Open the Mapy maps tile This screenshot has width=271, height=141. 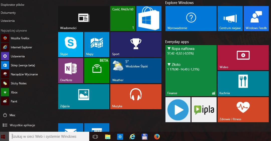click(x=97, y=45)
